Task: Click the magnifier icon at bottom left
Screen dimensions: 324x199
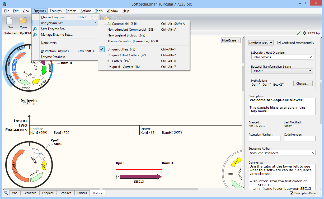Action: pyautogui.click(x=6, y=193)
